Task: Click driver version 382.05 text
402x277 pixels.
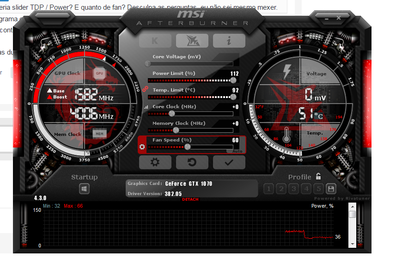Action: tap(173, 194)
